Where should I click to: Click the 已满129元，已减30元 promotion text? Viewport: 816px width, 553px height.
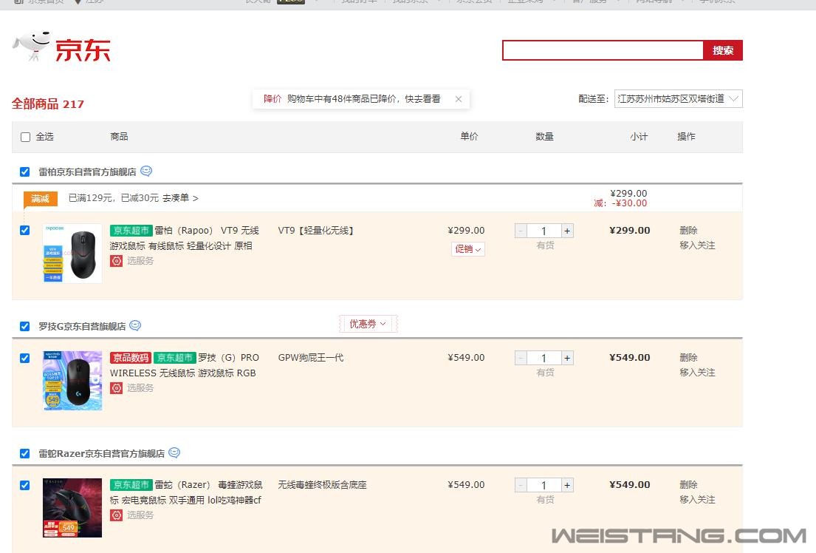[114, 198]
